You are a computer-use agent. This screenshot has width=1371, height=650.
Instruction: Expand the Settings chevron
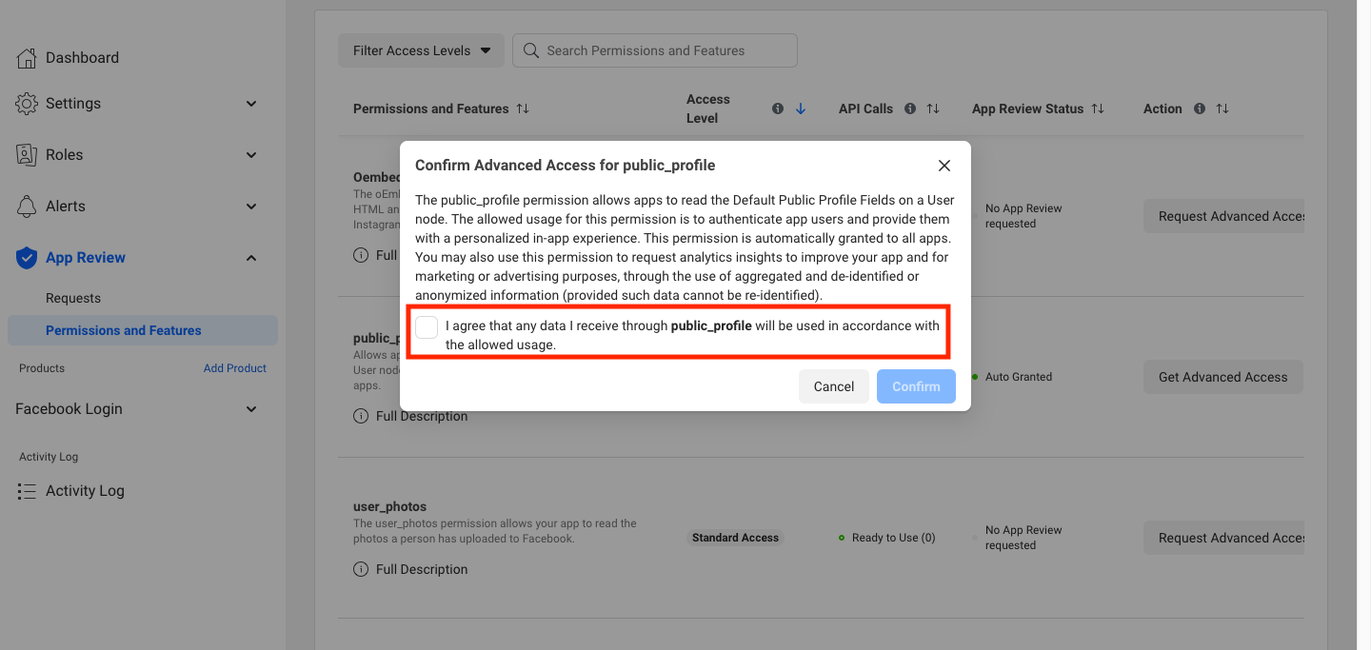click(x=251, y=104)
